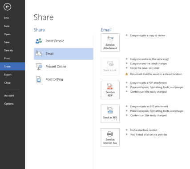The image size is (190, 169).
Task: Click Save in the sidebar
Action: tap(7, 42)
